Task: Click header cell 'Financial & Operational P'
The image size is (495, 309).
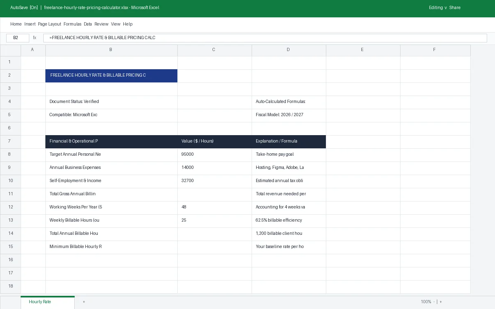Action: [x=111, y=142]
